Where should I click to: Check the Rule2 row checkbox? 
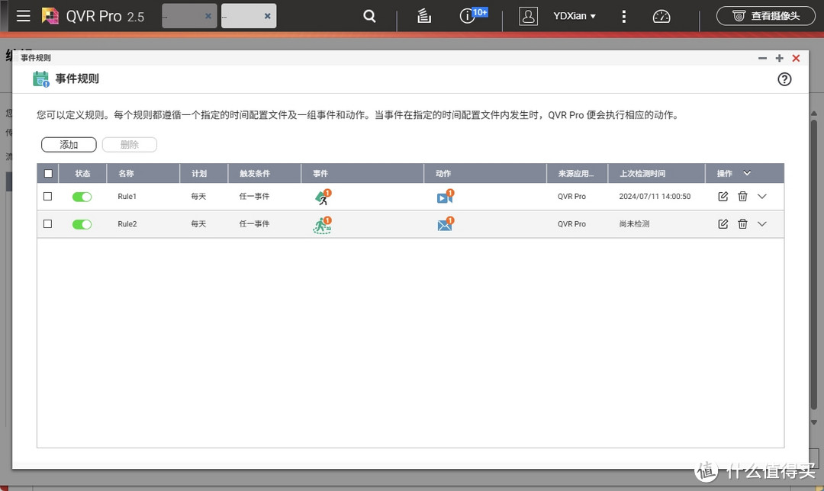click(47, 224)
